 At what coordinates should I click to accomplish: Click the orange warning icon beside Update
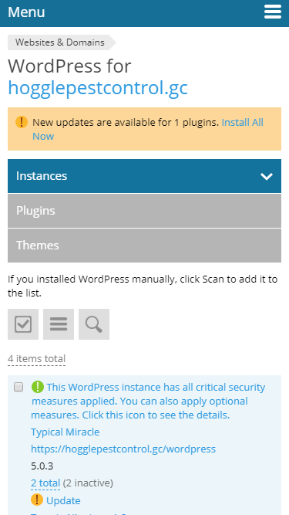click(37, 500)
